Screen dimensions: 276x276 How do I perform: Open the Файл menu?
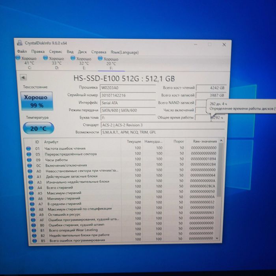tap(22, 51)
